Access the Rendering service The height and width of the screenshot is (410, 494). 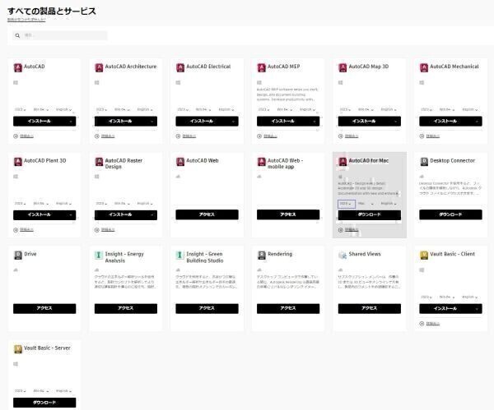(x=288, y=308)
